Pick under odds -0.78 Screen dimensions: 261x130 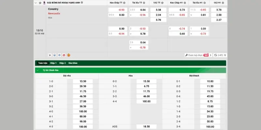pos(139,47)
